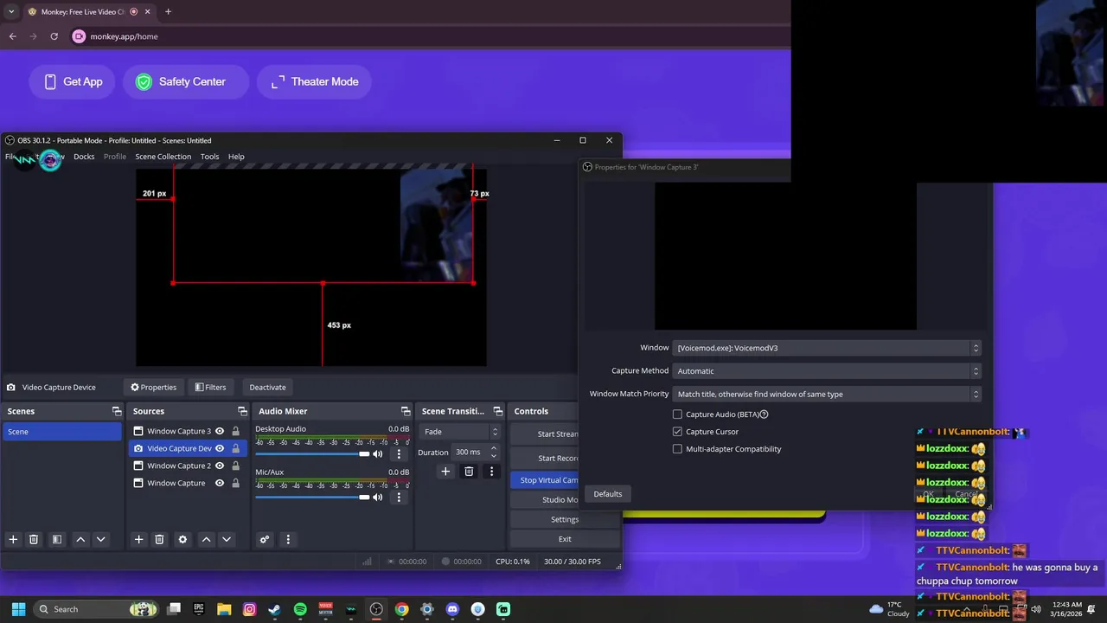This screenshot has width=1107, height=623.
Task: Open Discord from the taskbar
Action: [452, 609]
